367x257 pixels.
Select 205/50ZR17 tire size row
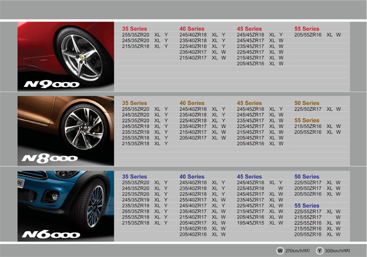click(x=317, y=188)
